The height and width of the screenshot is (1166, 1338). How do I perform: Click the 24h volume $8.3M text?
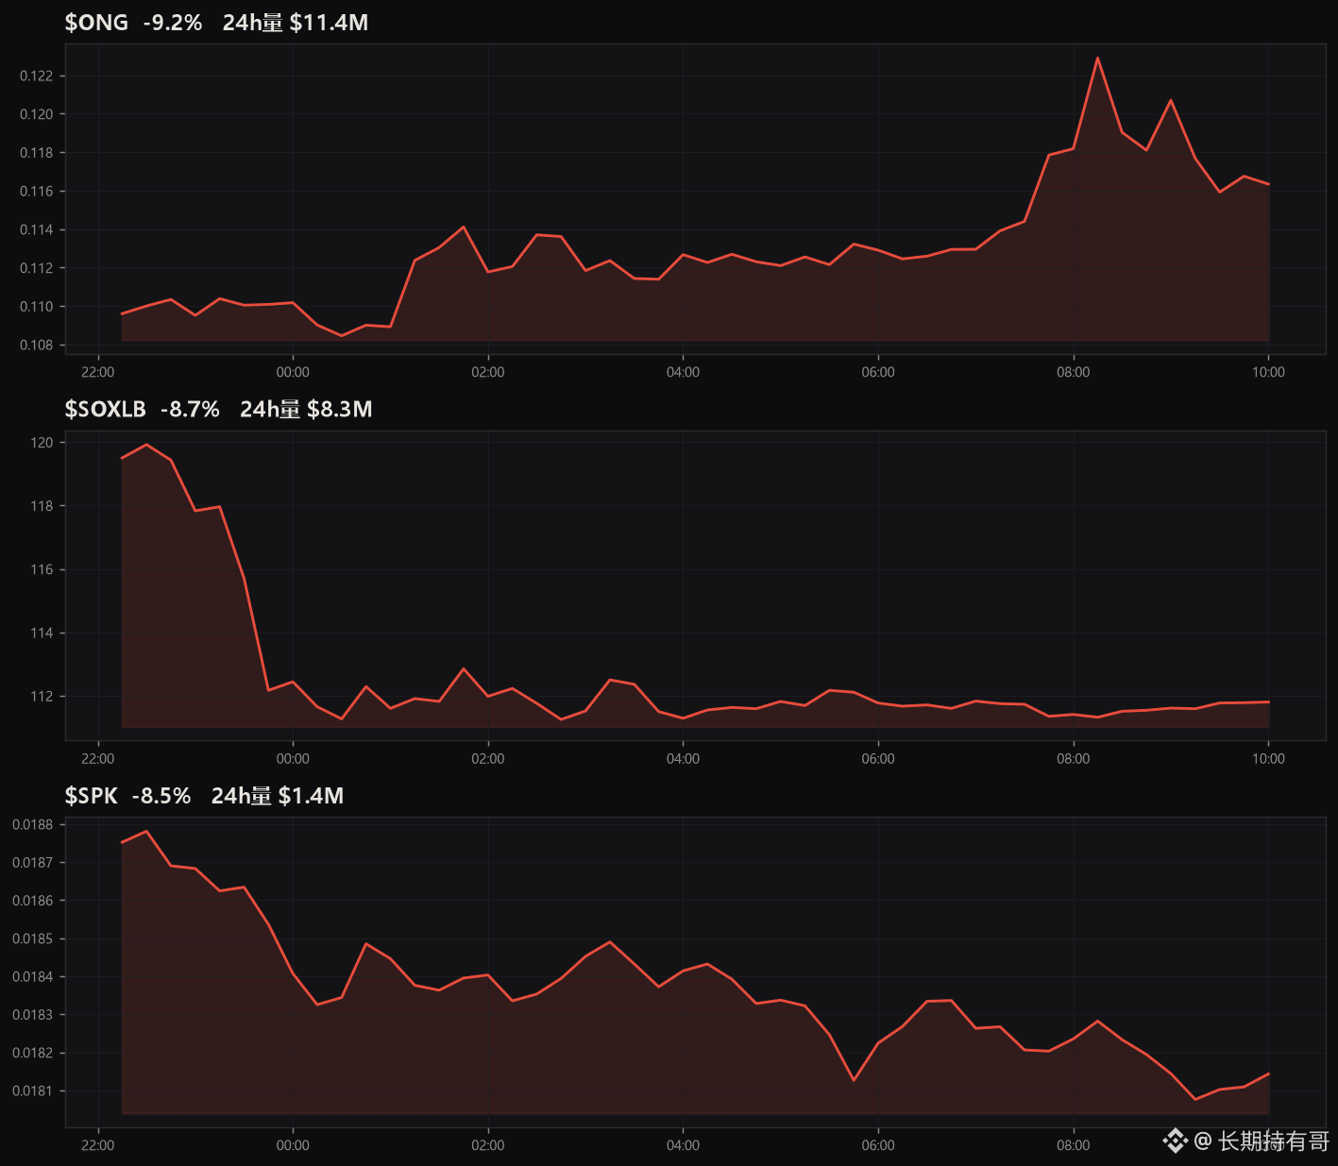pos(306,409)
